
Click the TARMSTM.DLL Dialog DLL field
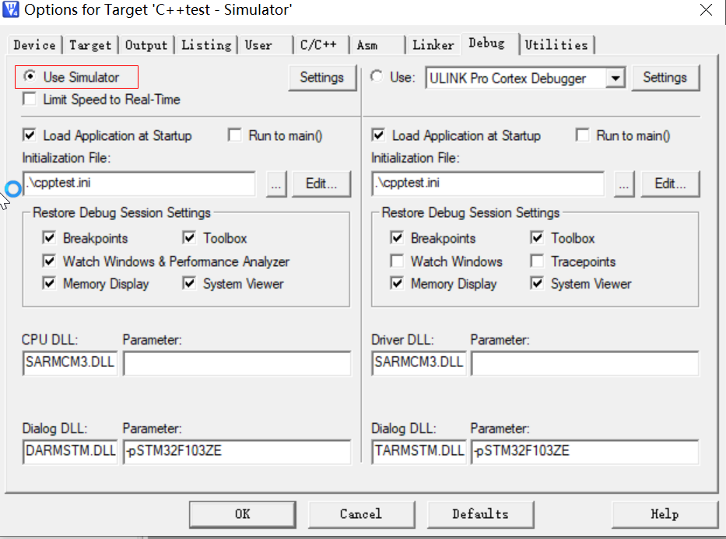419,452
